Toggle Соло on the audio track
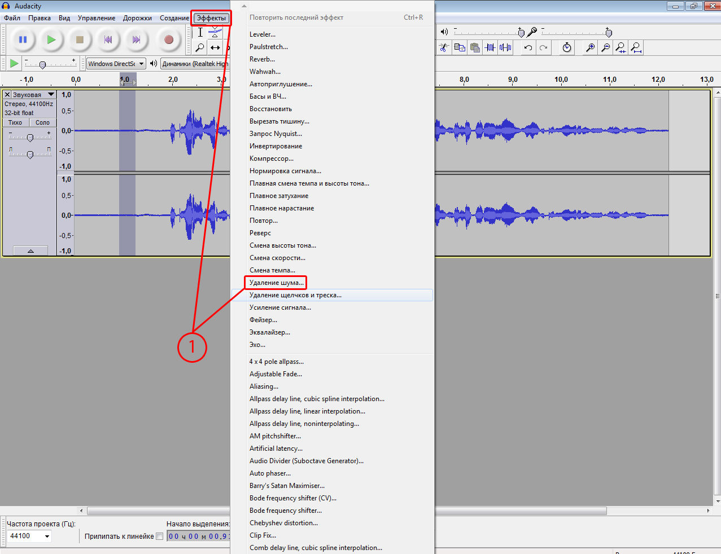The image size is (721, 554). (43, 122)
